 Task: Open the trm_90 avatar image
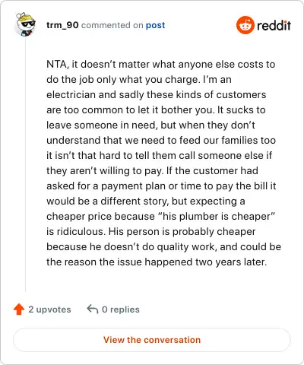(25, 24)
